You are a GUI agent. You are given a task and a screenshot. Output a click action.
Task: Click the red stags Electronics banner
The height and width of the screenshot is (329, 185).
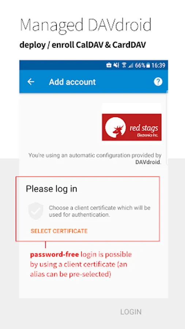[132, 127]
